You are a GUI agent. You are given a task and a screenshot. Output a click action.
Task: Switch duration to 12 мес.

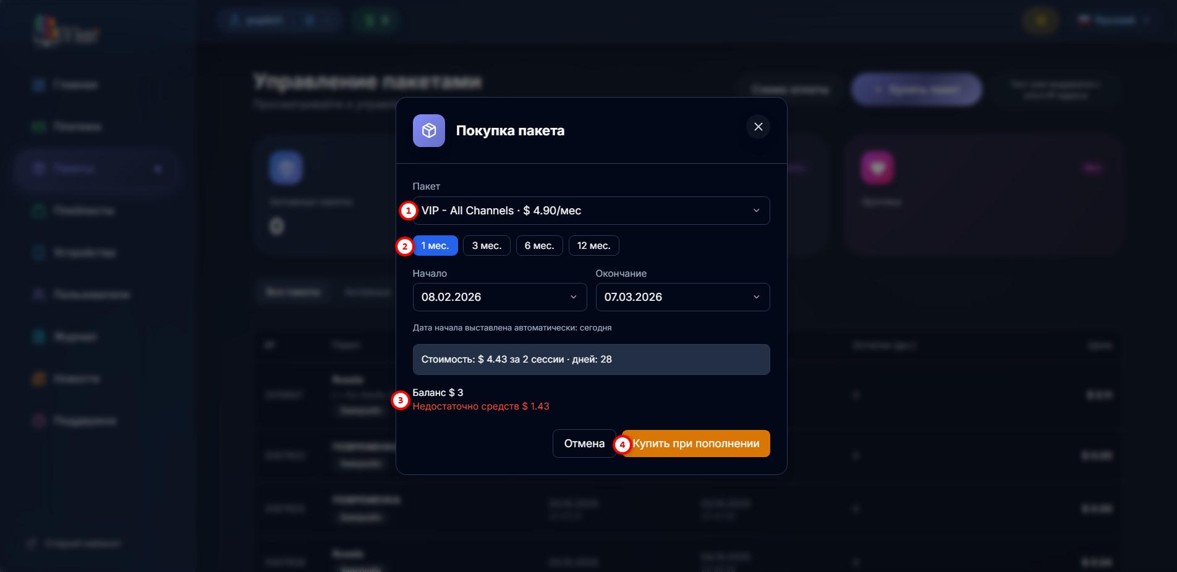[593, 246]
